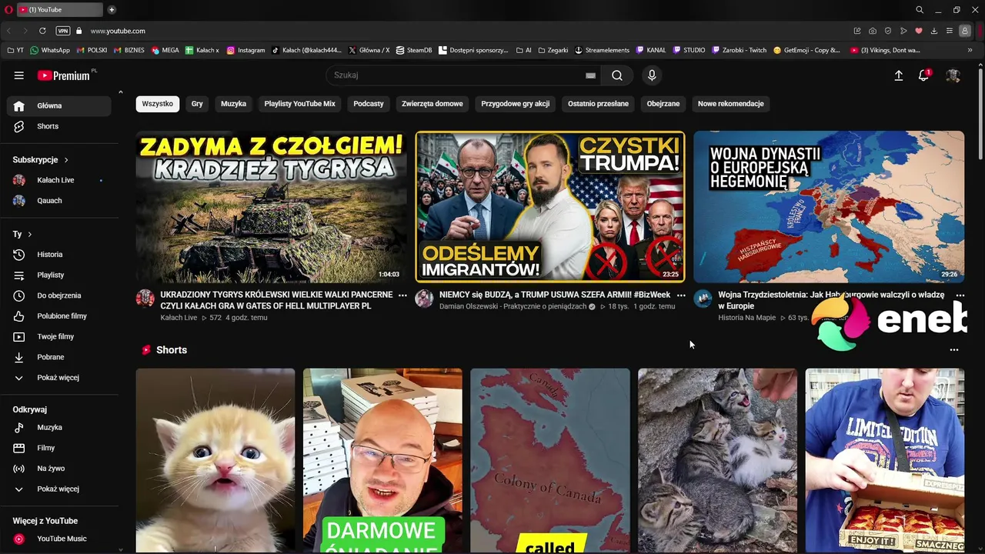This screenshot has width=985, height=554.
Task: Open the Instagram bookmark
Action: click(x=246, y=50)
